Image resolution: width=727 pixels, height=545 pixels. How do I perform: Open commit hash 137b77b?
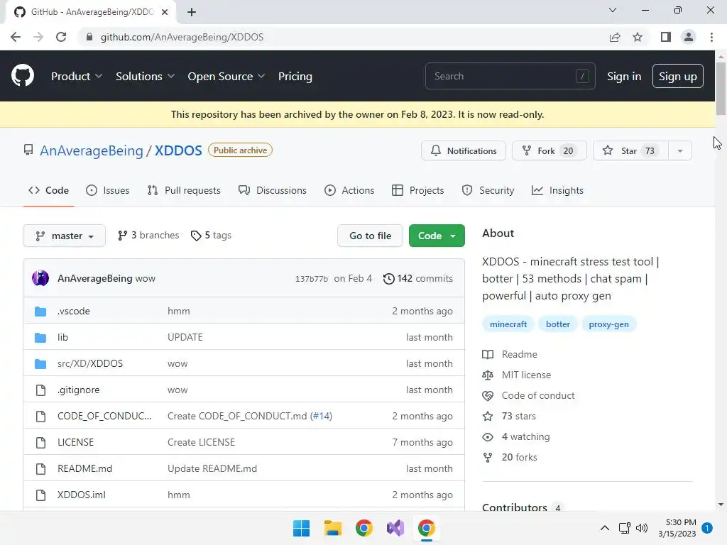click(312, 279)
